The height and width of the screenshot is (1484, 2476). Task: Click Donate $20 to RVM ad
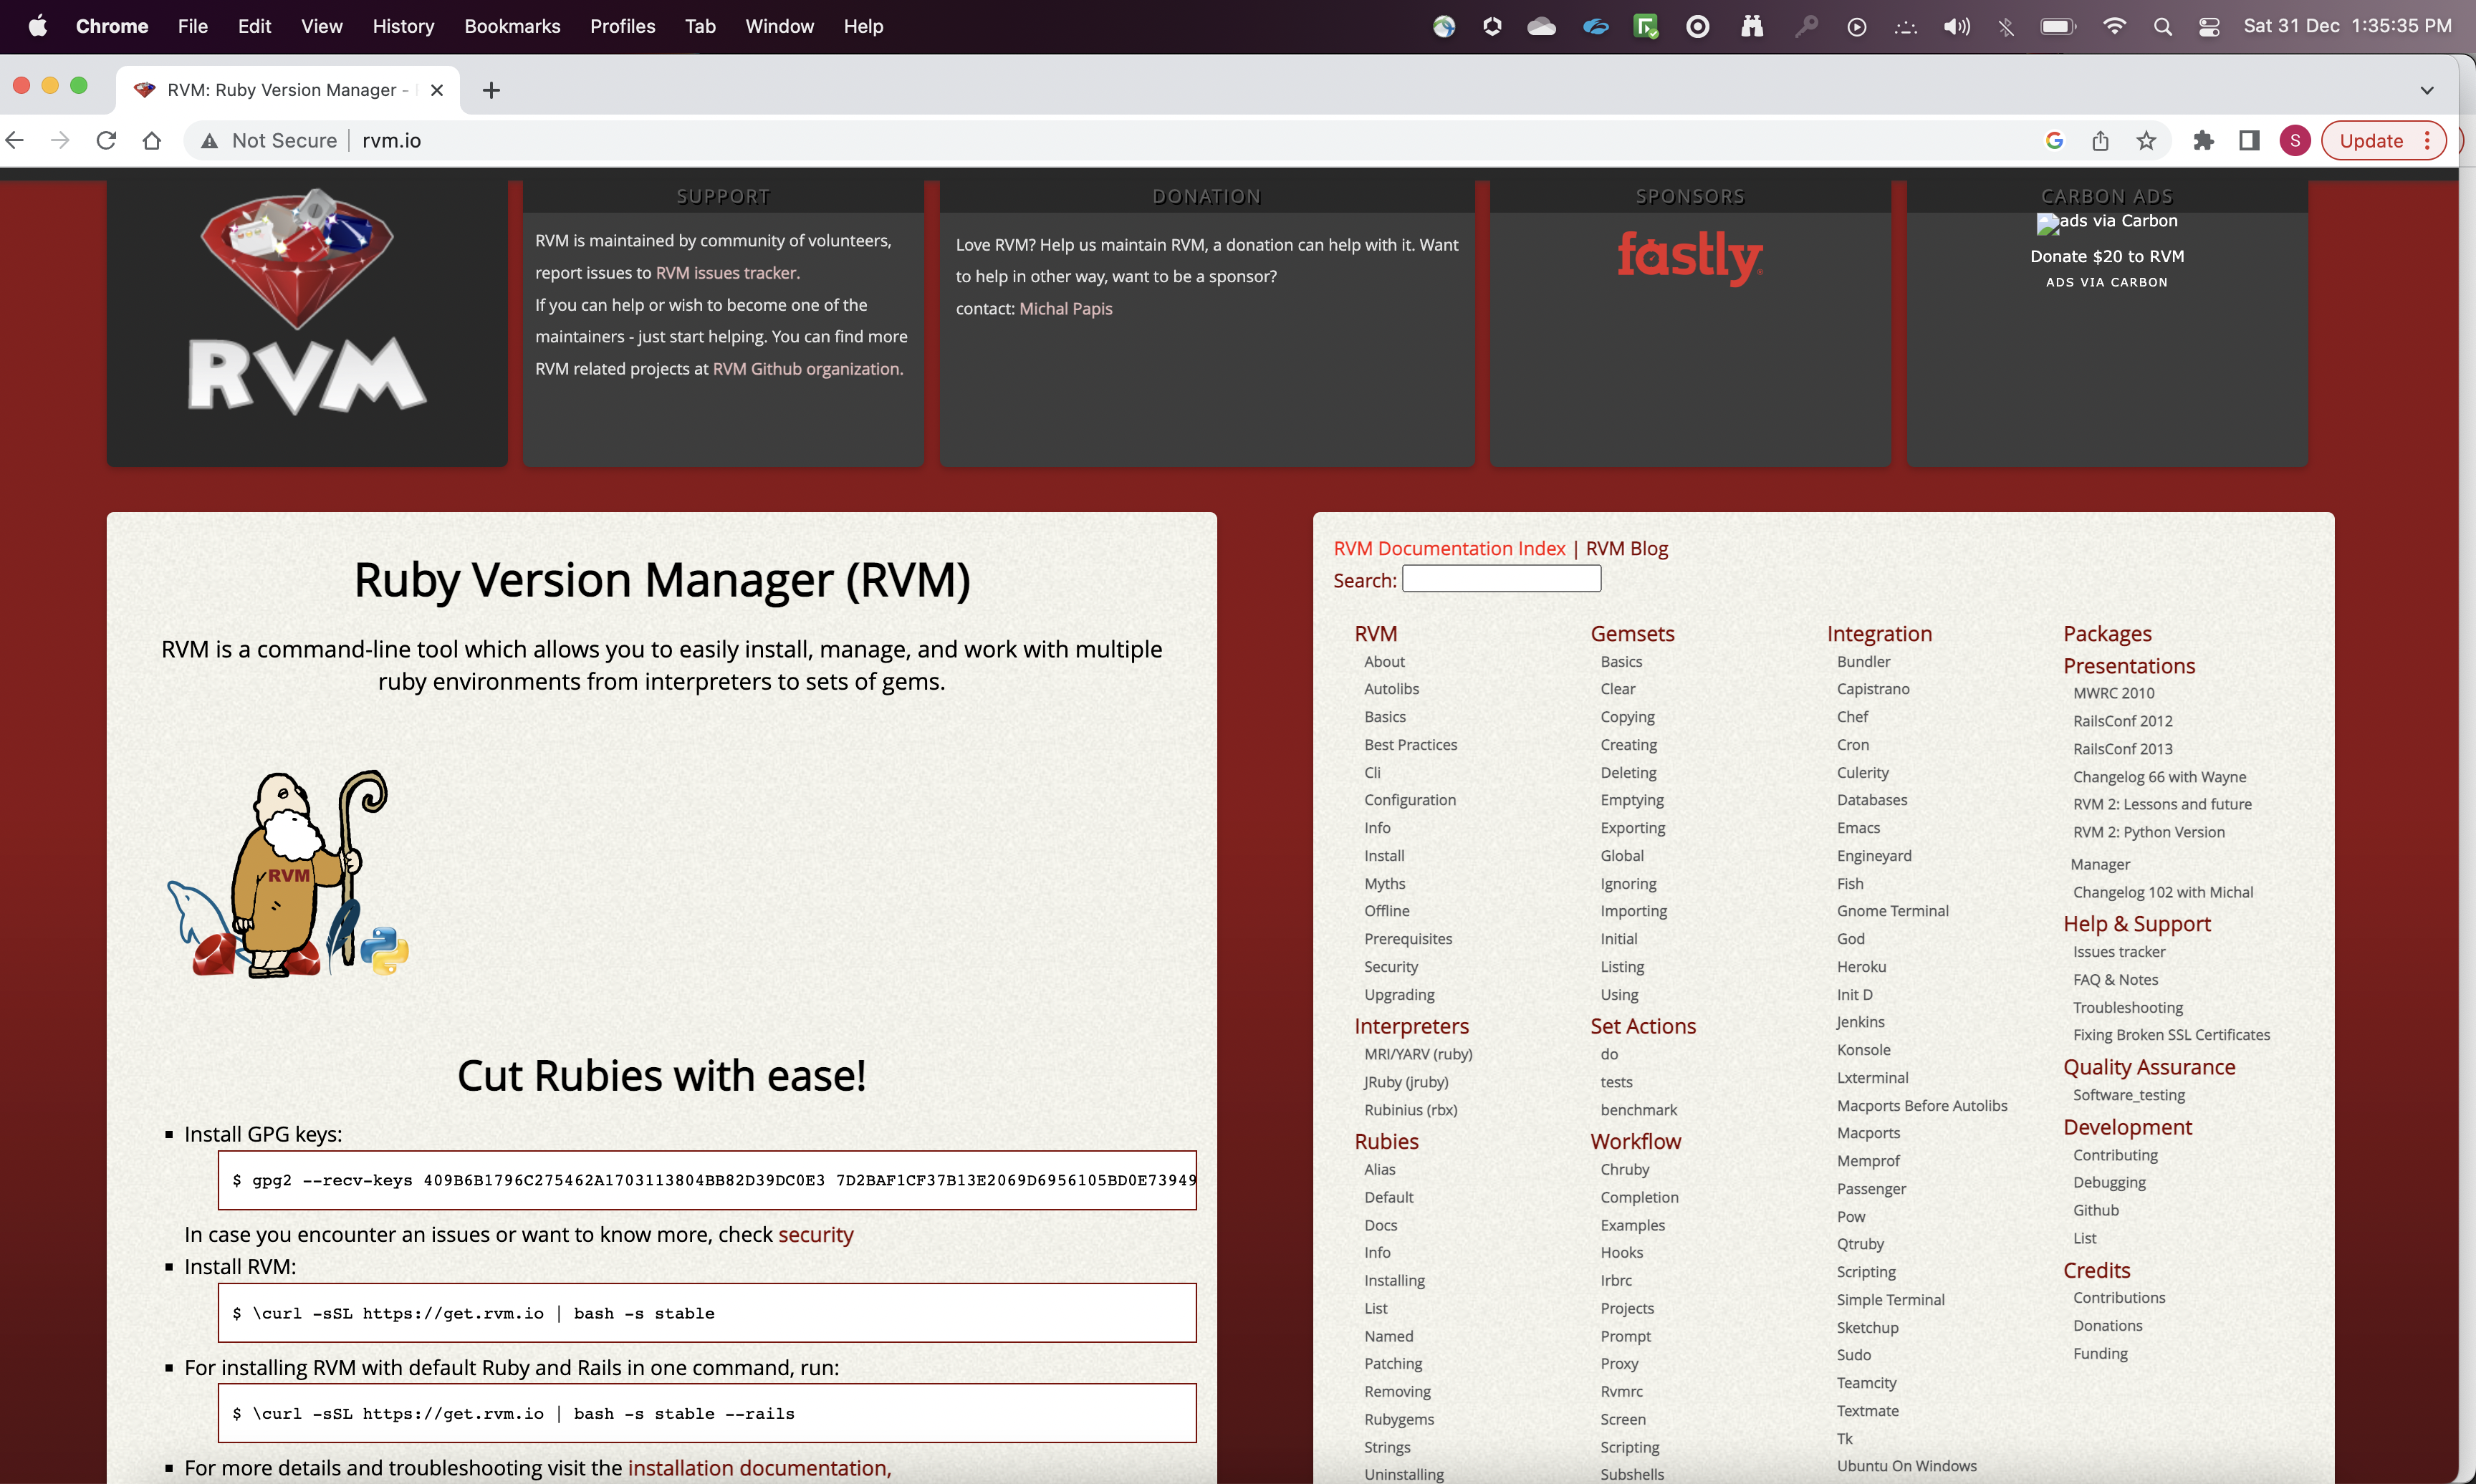[2107, 257]
